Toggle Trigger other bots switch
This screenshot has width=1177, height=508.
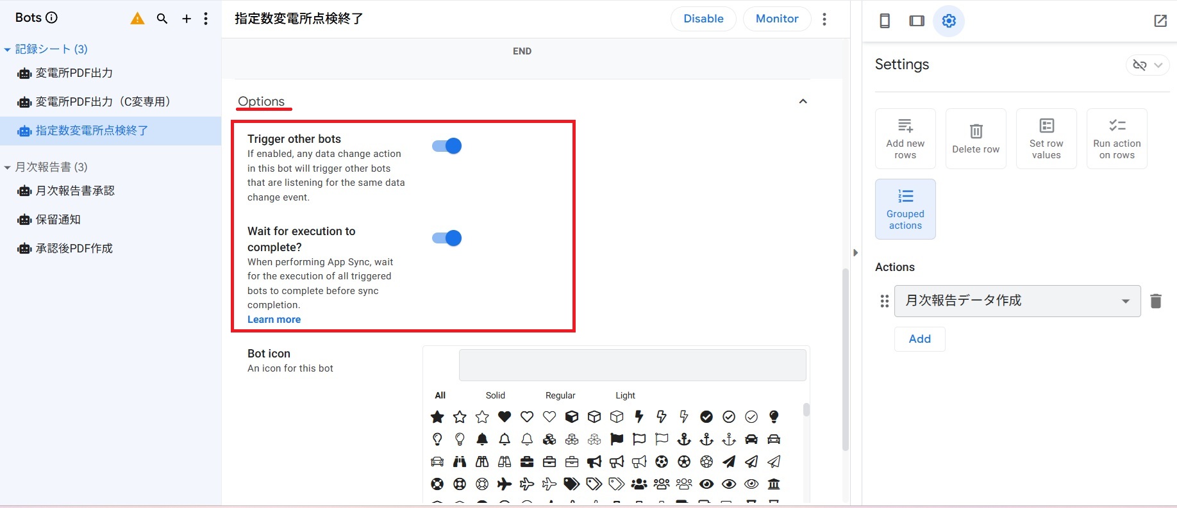point(447,146)
